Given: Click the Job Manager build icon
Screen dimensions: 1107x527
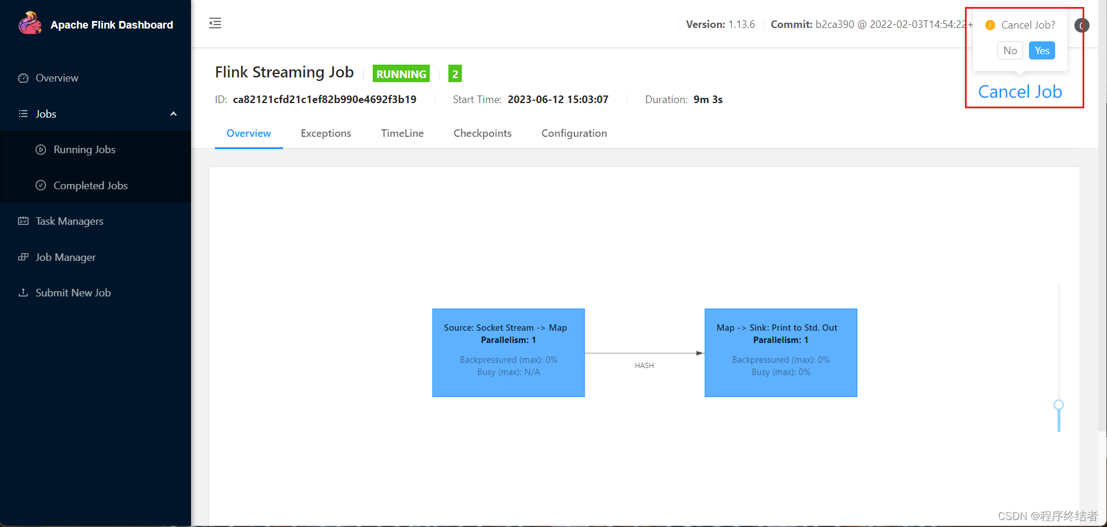Looking at the screenshot, I should 23,257.
